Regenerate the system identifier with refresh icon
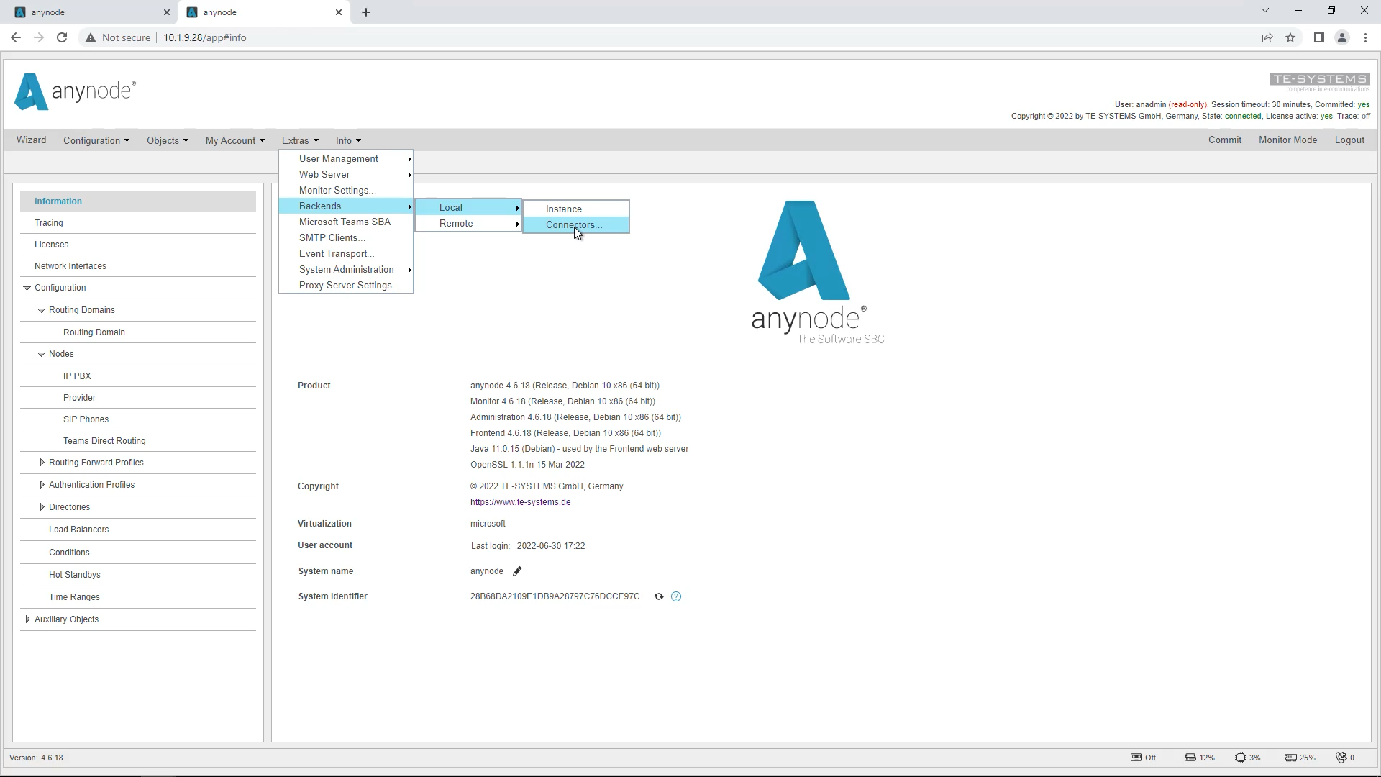The width and height of the screenshot is (1381, 777). tap(658, 596)
